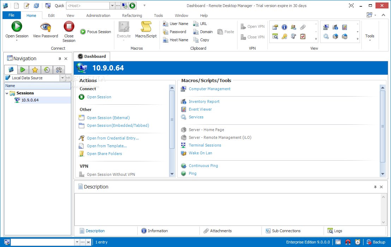Select the favorites star tab in Navigation
This screenshot has width=391, height=247.
tap(35, 70)
